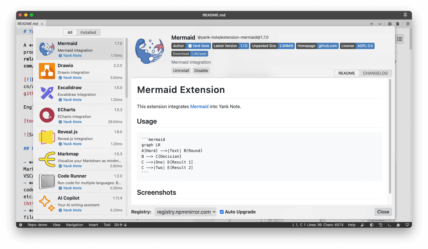Toggle dark mode half-circle icon
The height and width of the screenshot is (249, 428).
click(371, 225)
